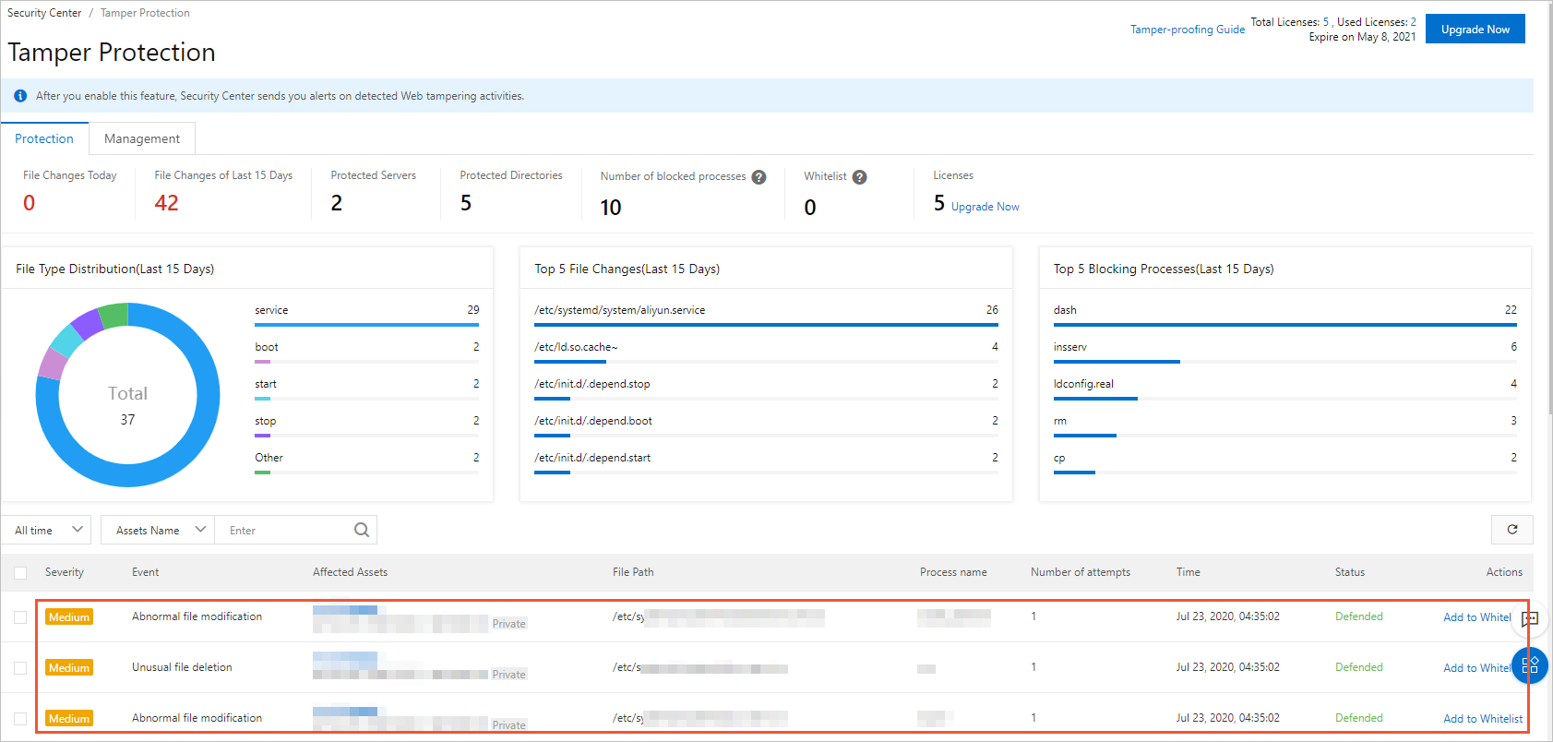Open the blue floating apps icon

(1530, 665)
